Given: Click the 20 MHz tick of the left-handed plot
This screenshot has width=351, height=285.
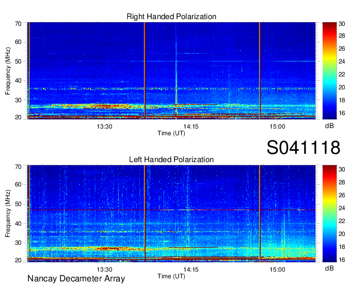Looking at the screenshot, I should click(18, 260).
